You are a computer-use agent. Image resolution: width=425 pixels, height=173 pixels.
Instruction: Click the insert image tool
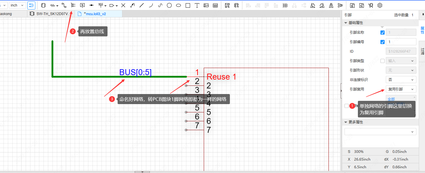(206, 5)
